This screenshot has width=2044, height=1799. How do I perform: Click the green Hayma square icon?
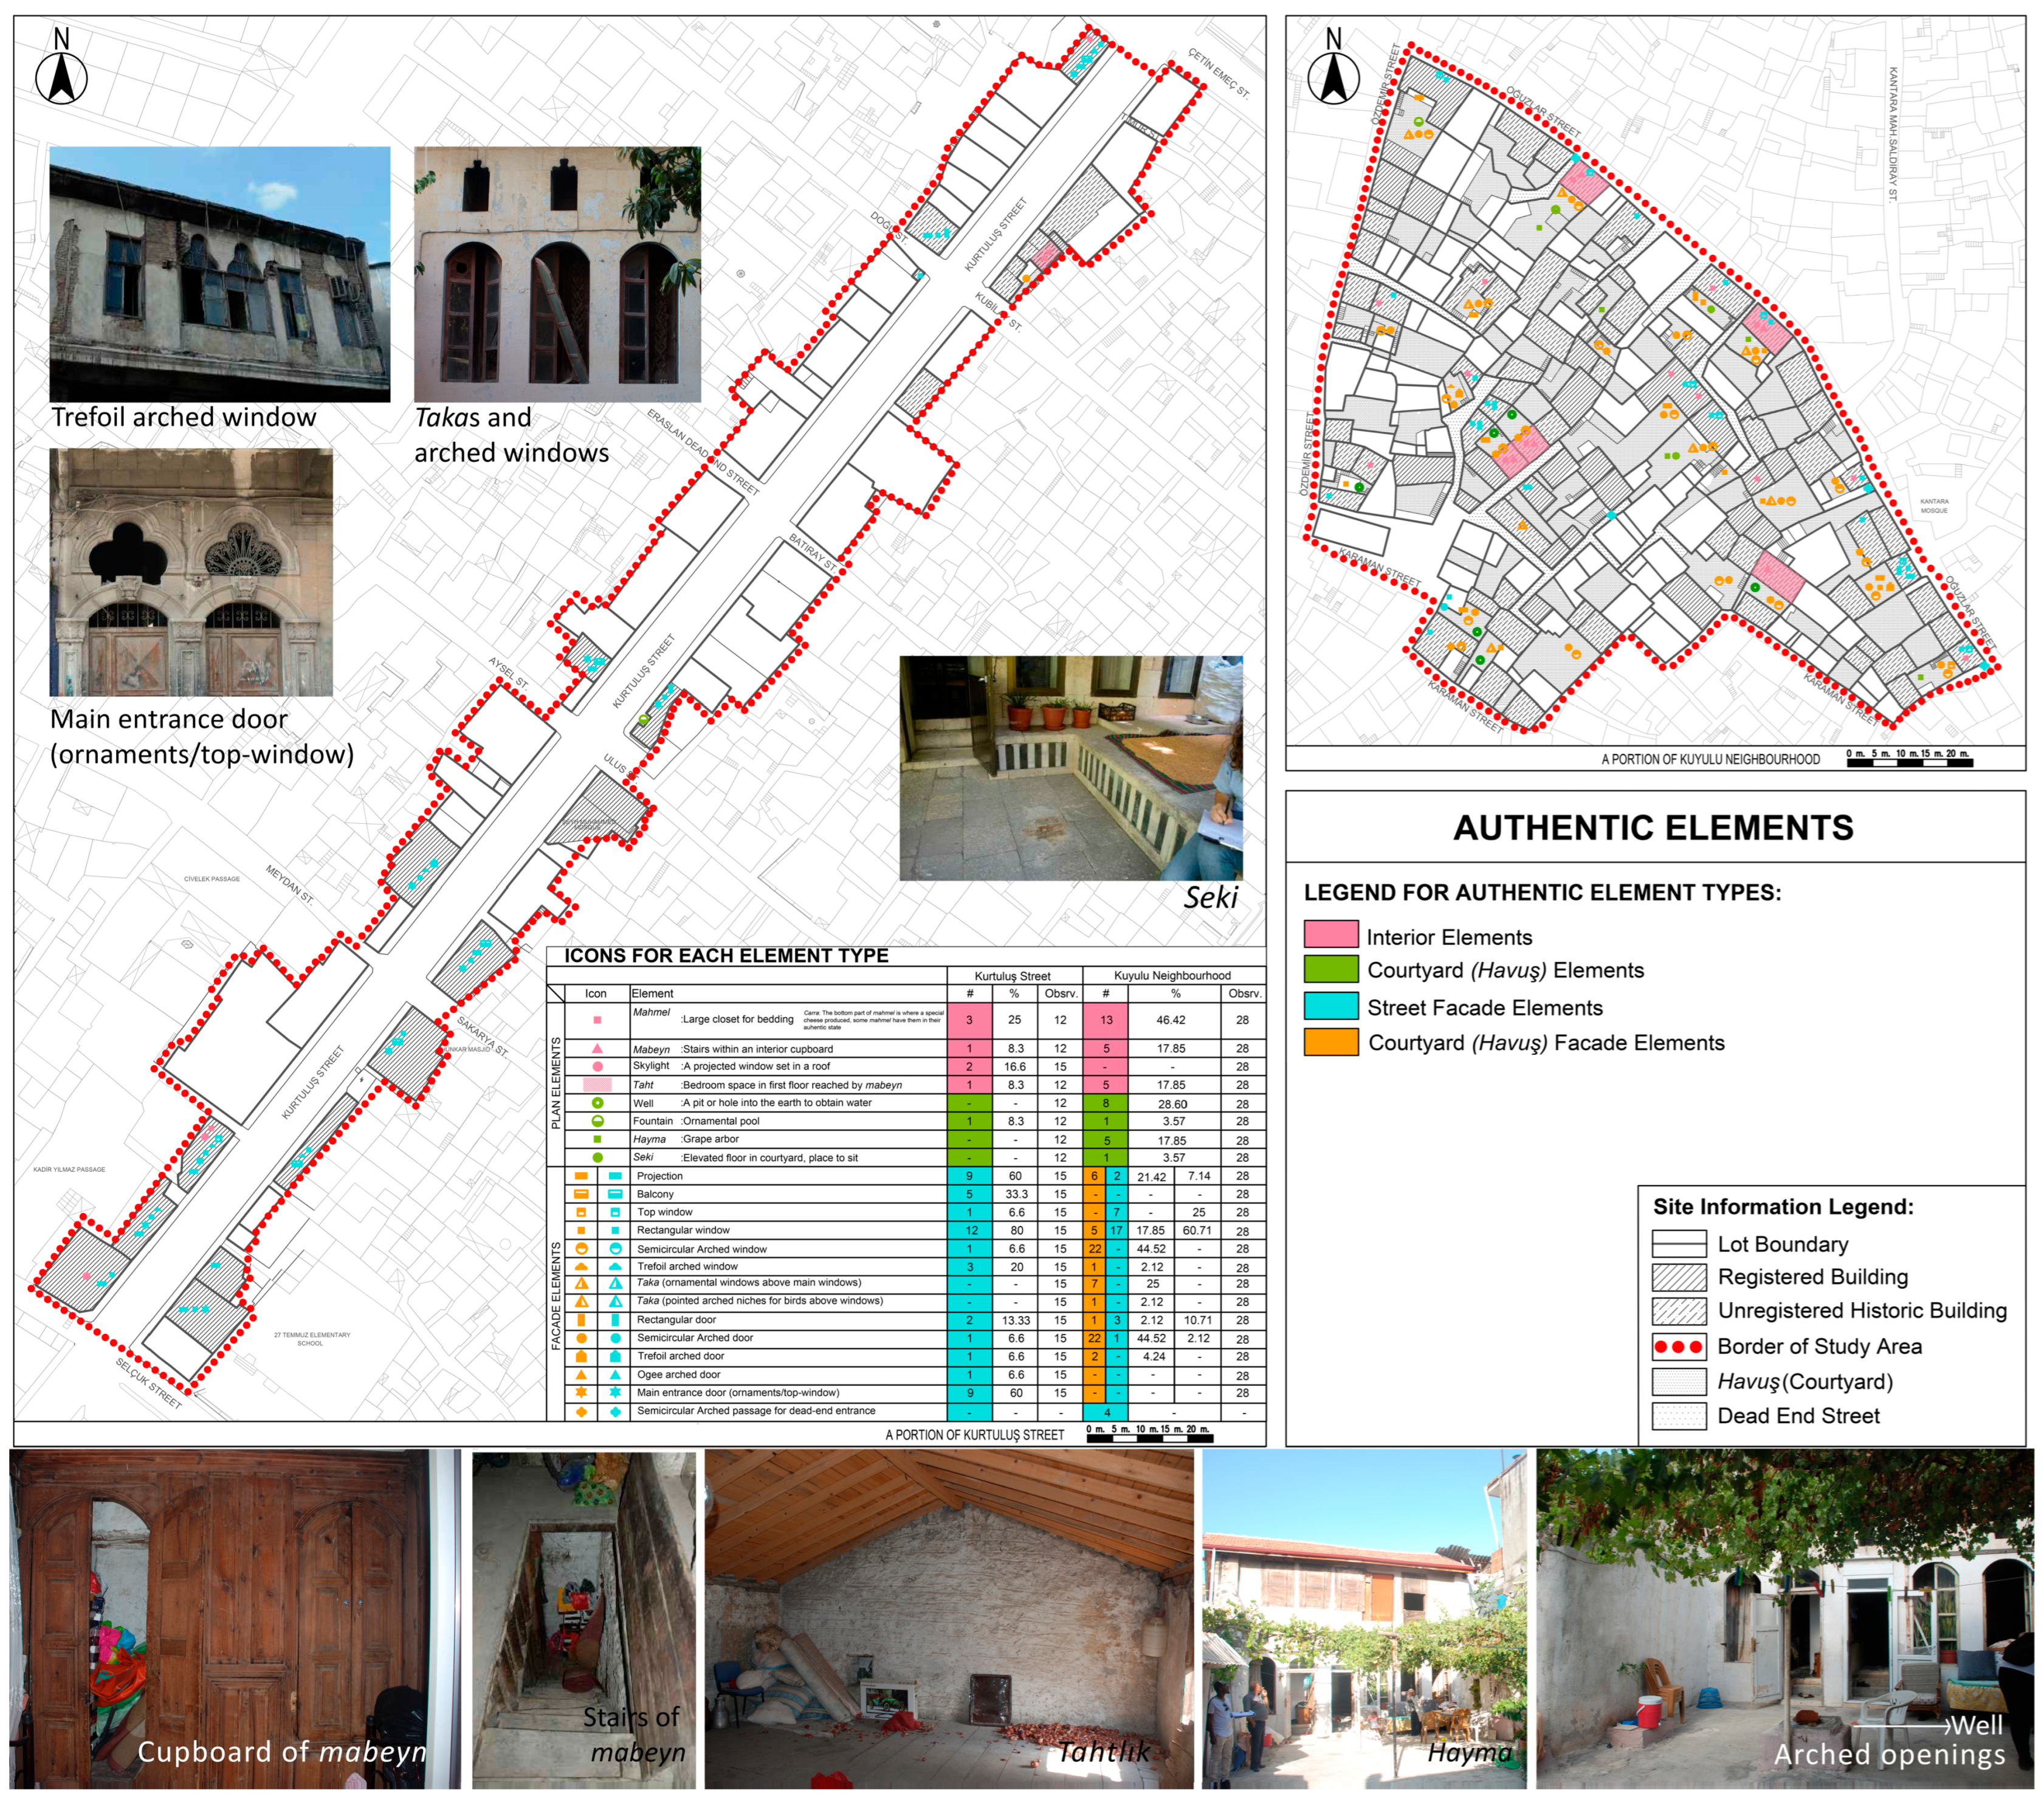(597, 1139)
